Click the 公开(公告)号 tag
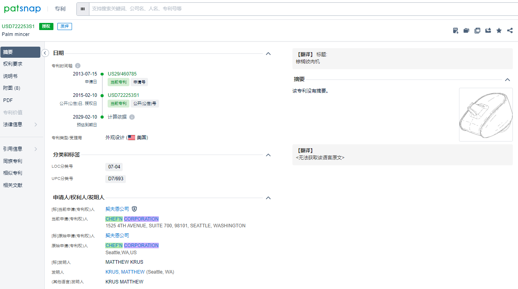The width and height of the screenshot is (518, 289). pos(145,104)
